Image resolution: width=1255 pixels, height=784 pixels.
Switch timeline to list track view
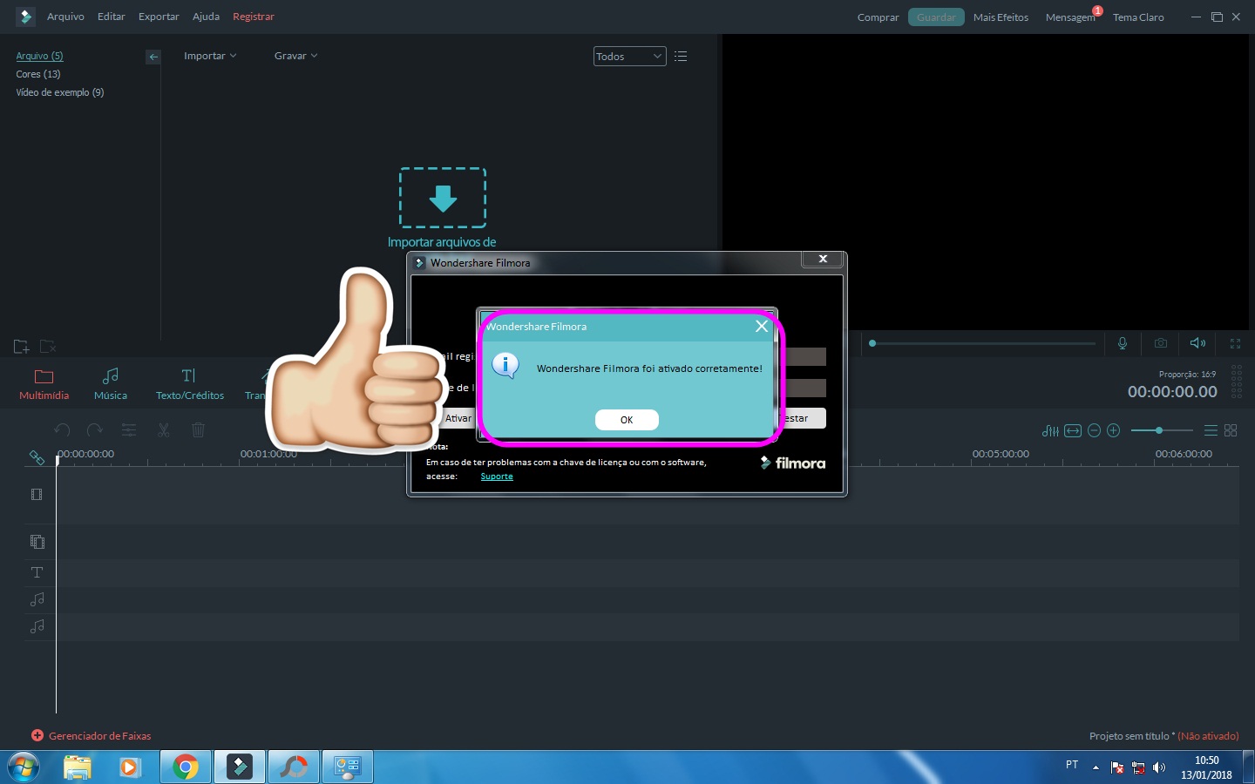(1211, 430)
